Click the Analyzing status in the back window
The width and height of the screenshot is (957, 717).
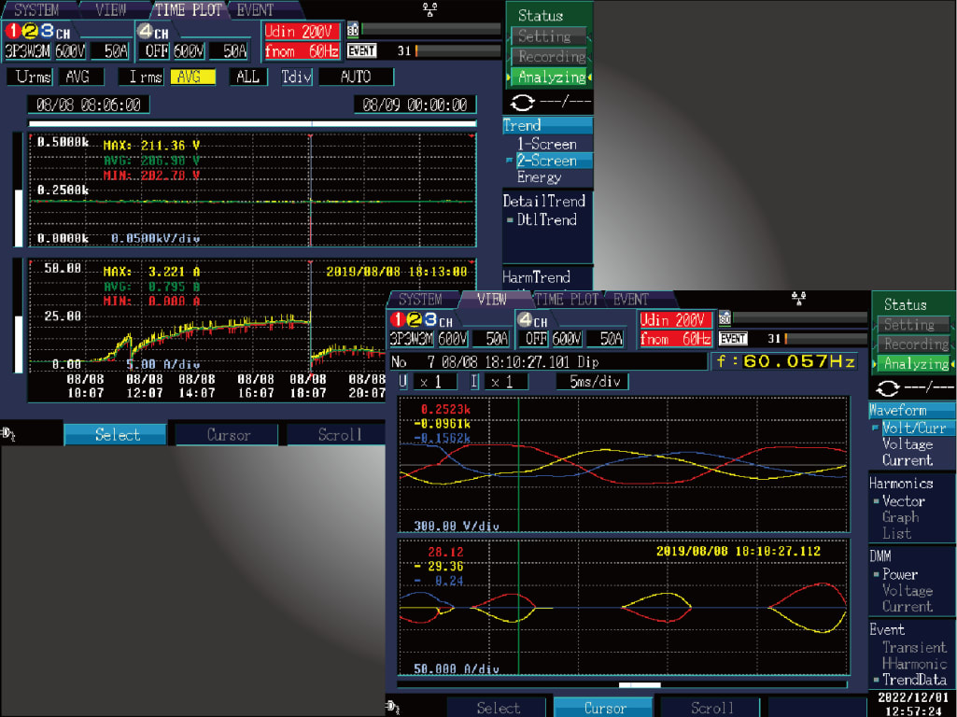[x=551, y=77]
